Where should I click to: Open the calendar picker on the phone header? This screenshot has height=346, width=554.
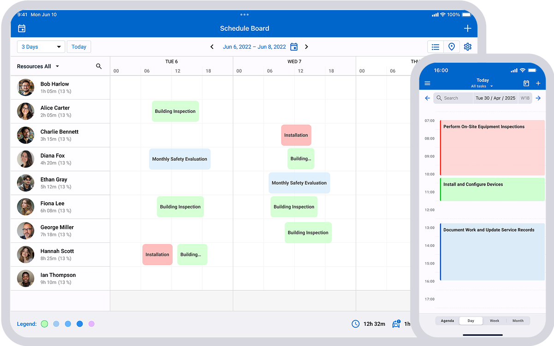click(526, 83)
